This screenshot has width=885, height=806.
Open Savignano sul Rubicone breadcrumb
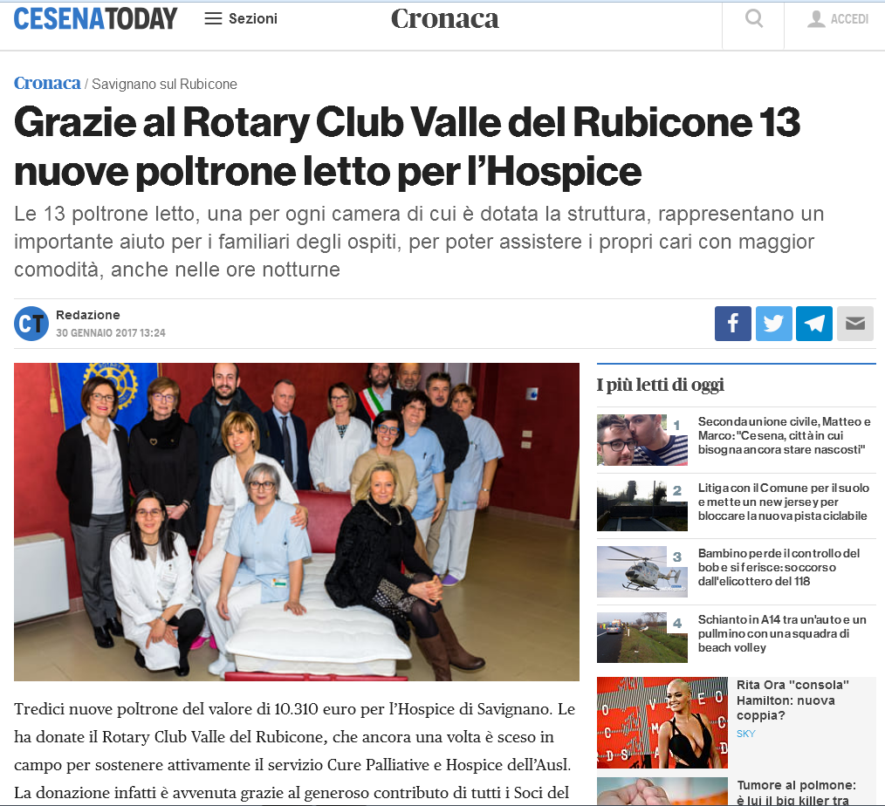click(x=164, y=84)
